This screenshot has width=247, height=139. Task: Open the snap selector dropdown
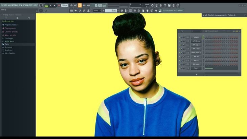97,11
